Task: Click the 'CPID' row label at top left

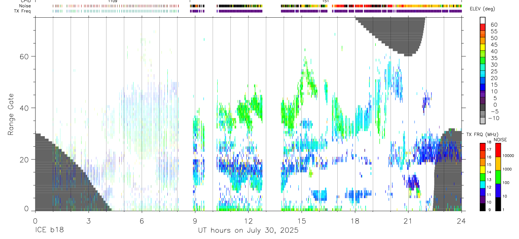Action: coord(25,1)
